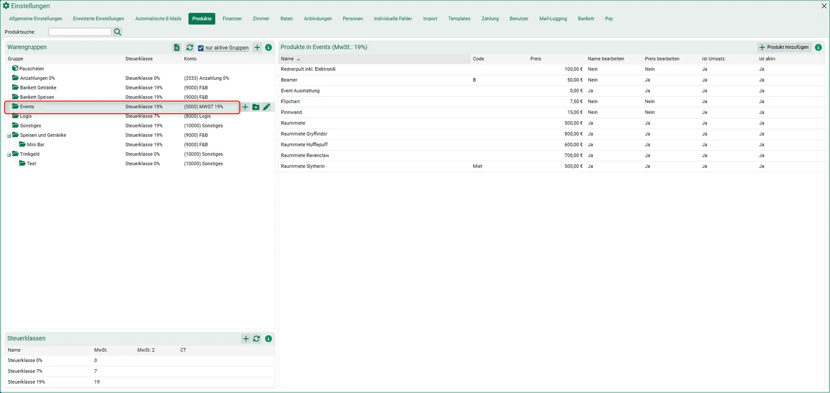
Task: Edit the Events group with the pencil icon
Action: tap(267, 107)
